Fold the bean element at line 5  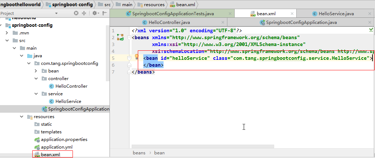[x=129, y=58]
